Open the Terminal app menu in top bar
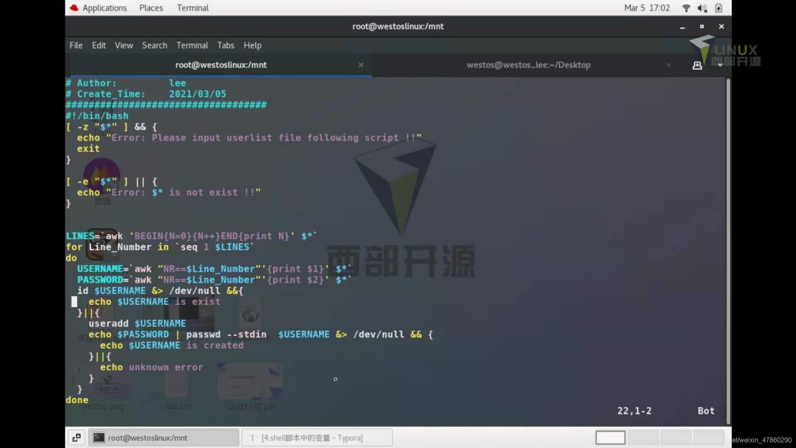Screen dimensions: 796x448 (x=193, y=8)
